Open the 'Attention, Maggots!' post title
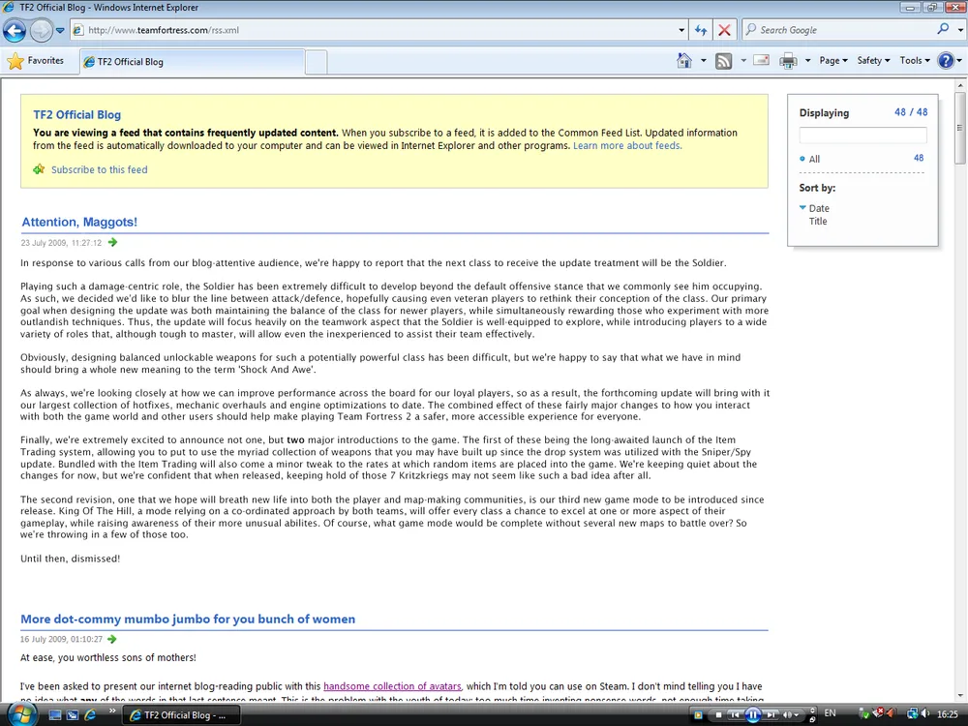Image resolution: width=968 pixels, height=726 pixels. pyautogui.click(x=79, y=222)
